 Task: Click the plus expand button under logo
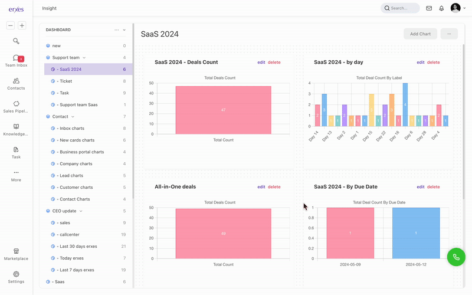22,25
